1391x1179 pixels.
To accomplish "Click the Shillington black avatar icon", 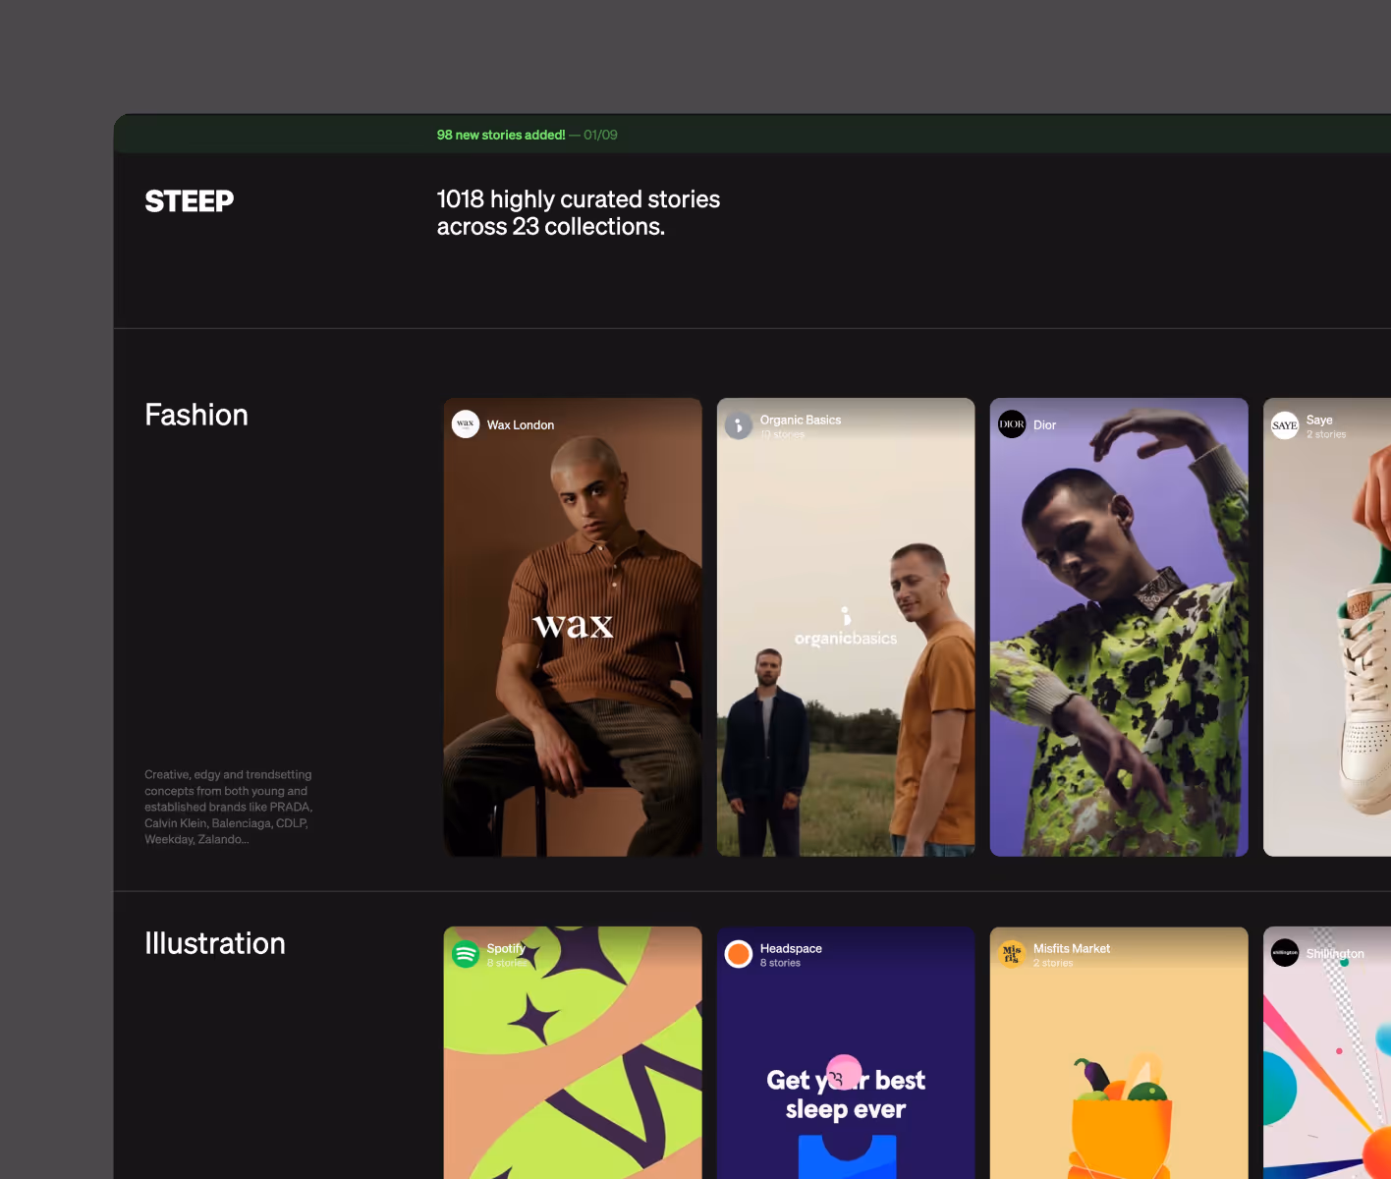I will (x=1285, y=953).
